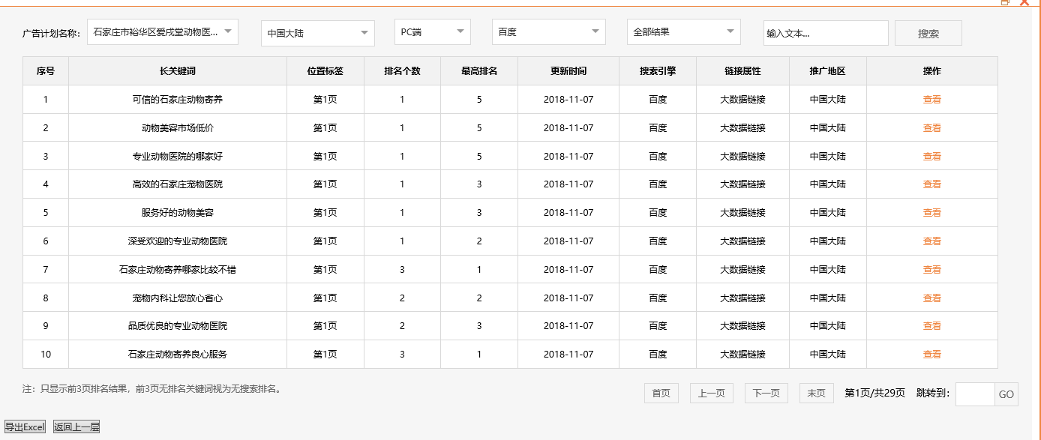
Task: Close the window with the X icon
Action: 1024,2
